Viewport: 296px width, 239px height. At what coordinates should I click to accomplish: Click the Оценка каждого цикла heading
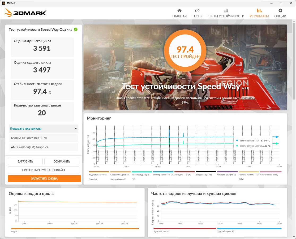tap(31, 194)
